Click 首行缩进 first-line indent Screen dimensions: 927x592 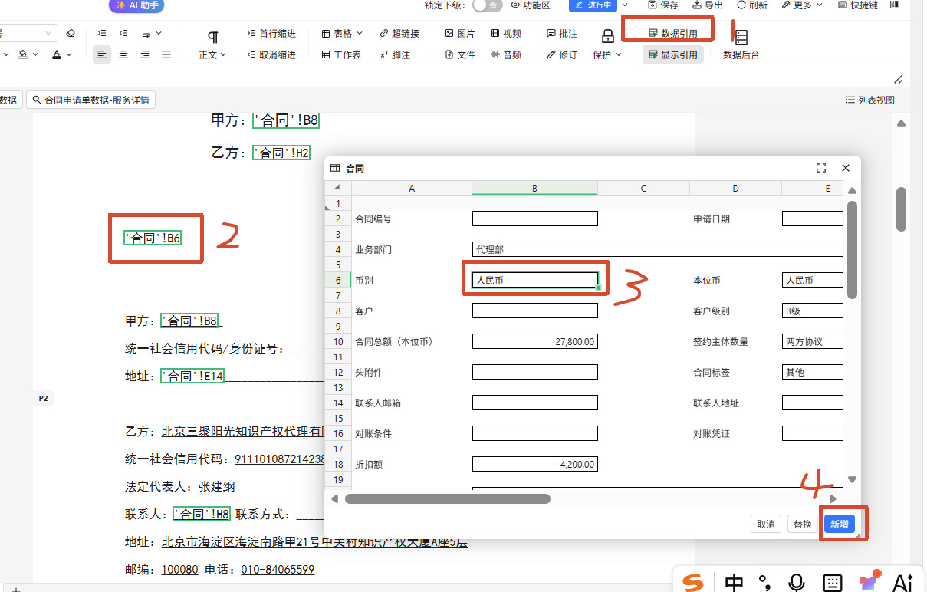pos(271,34)
